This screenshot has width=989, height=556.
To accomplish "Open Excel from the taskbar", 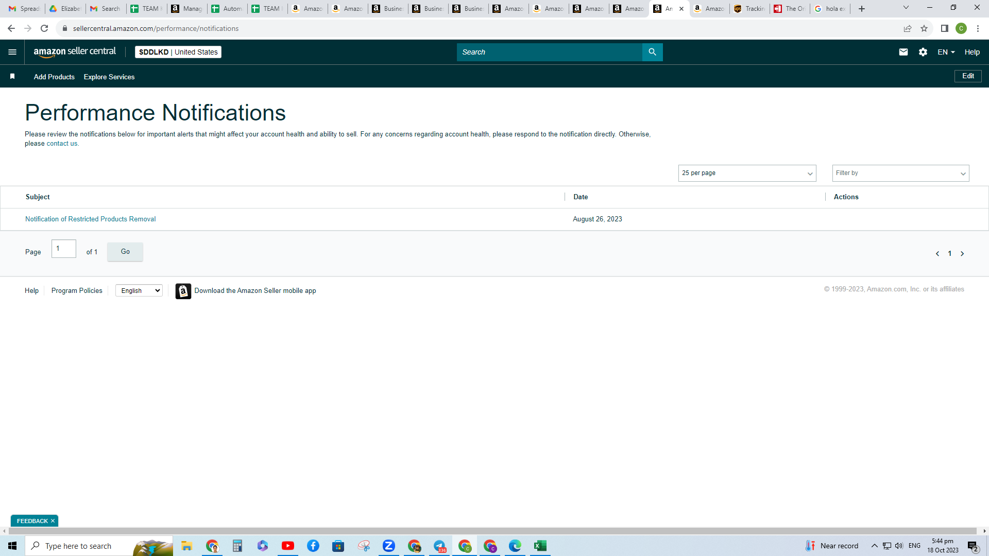I will click(540, 546).
